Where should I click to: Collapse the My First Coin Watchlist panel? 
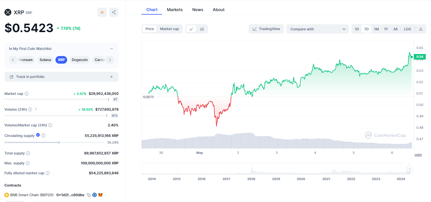coord(111,49)
